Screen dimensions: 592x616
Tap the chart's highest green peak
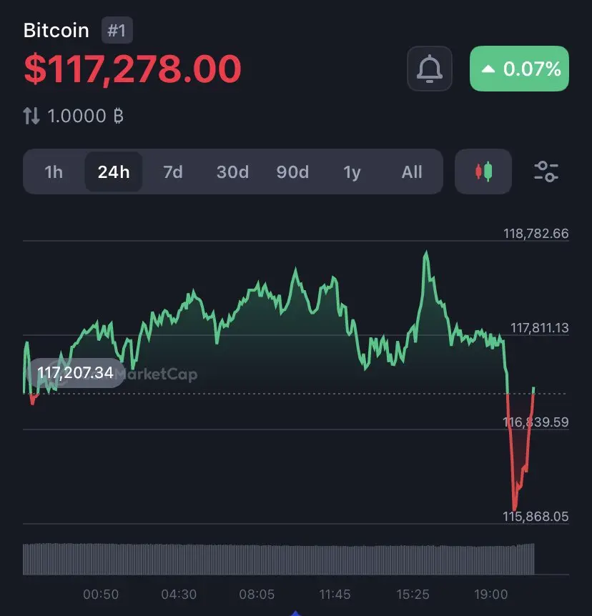click(426, 254)
